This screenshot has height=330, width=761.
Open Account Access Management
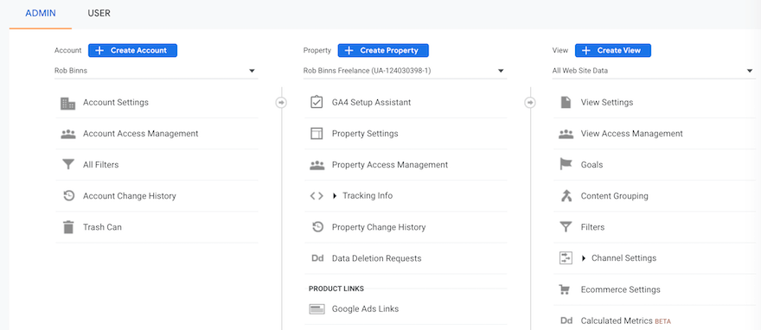pyautogui.click(x=141, y=134)
